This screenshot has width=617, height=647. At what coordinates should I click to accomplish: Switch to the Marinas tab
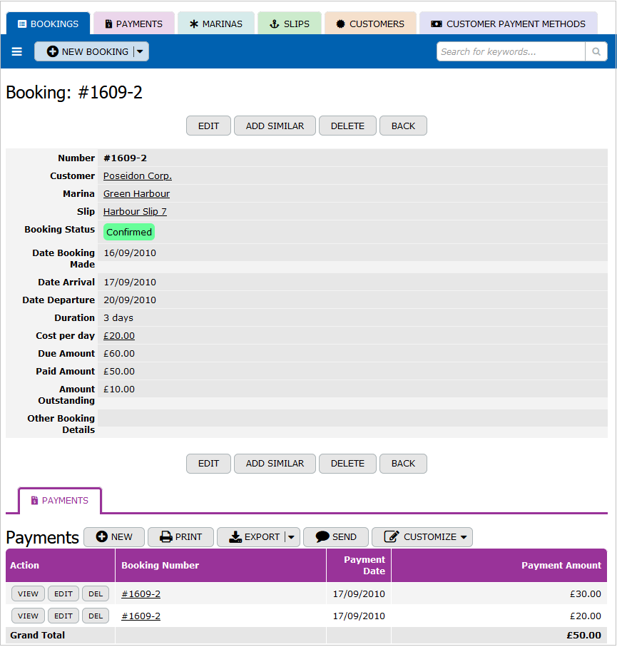(215, 24)
